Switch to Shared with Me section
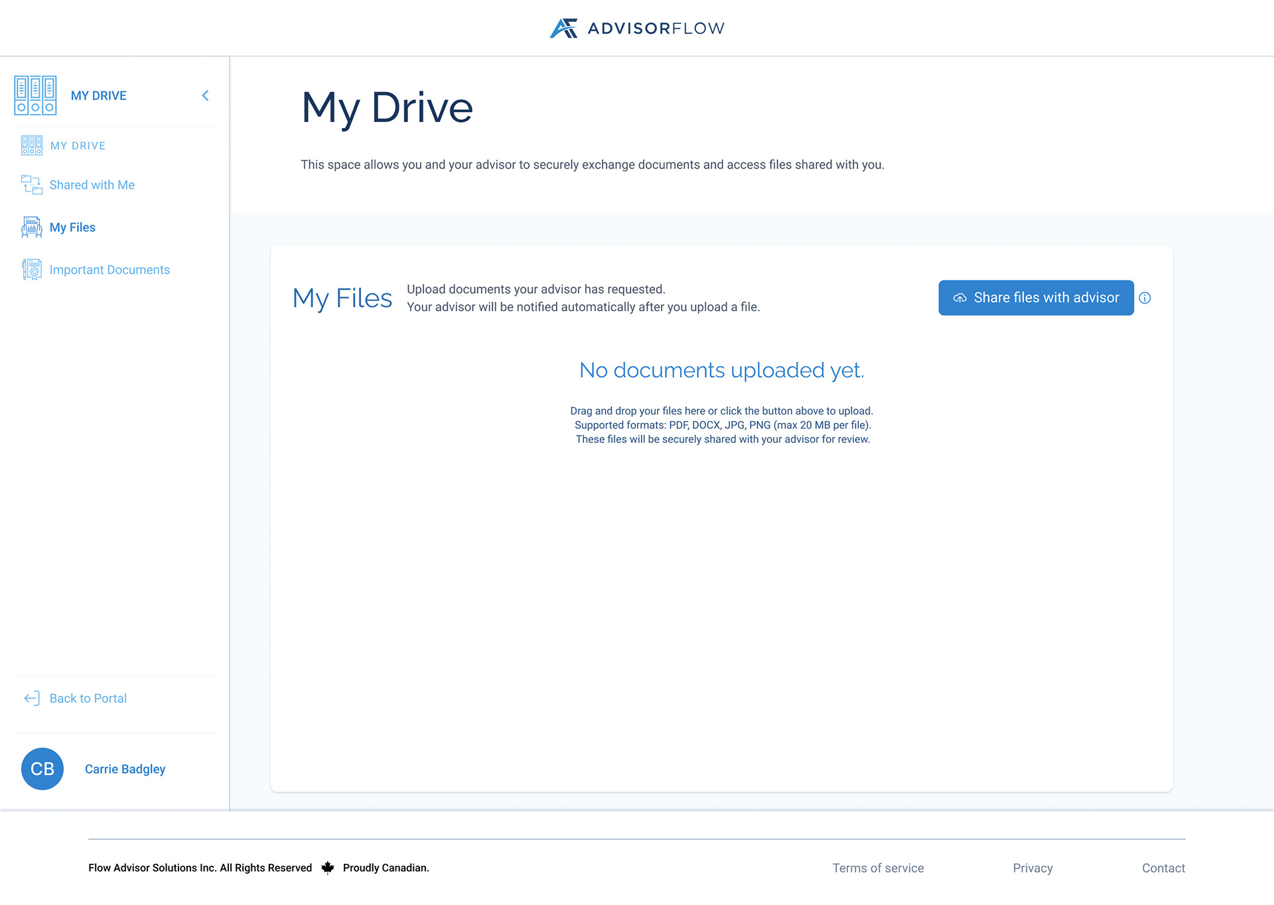Viewport: 1274px width, 905px height. coord(92,184)
